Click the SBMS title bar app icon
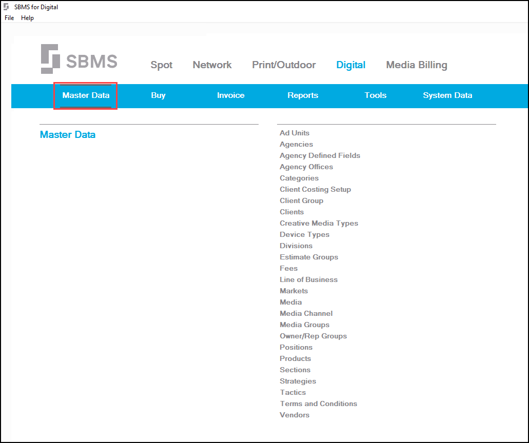Screen dimensions: 529x443 [6, 7]
